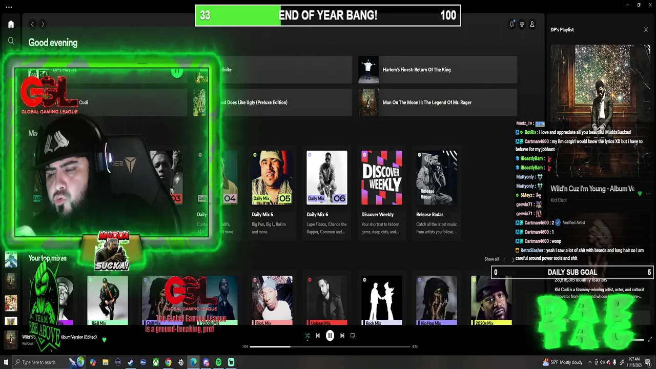Screen dimensions: 656x369
Task: Click Wild'n Cuz I'm Young title in right panel
Action: coord(592,189)
